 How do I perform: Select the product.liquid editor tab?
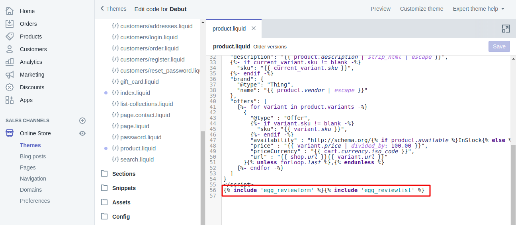coord(229,29)
